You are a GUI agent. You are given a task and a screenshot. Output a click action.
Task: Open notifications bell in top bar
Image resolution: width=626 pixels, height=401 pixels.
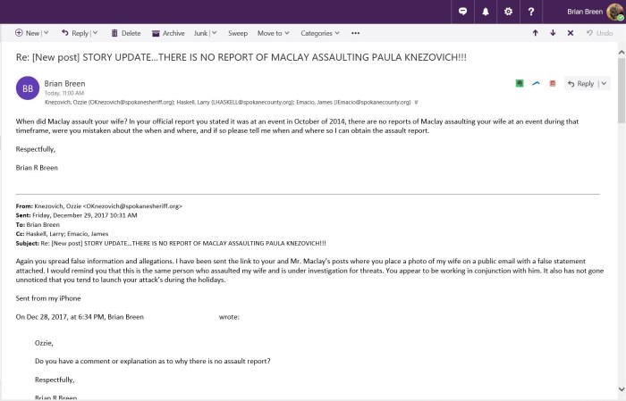(x=486, y=12)
